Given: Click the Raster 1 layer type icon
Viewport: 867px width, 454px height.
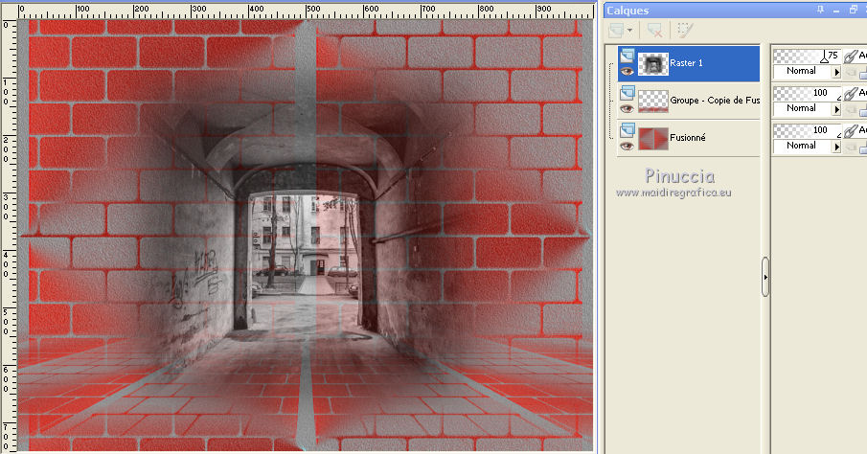Looking at the screenshot, I should (x=627, y=56).
